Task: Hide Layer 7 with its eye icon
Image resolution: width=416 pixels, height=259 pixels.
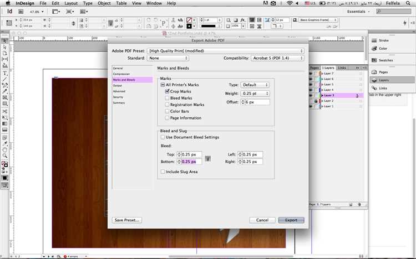Action: coord(311,74)
